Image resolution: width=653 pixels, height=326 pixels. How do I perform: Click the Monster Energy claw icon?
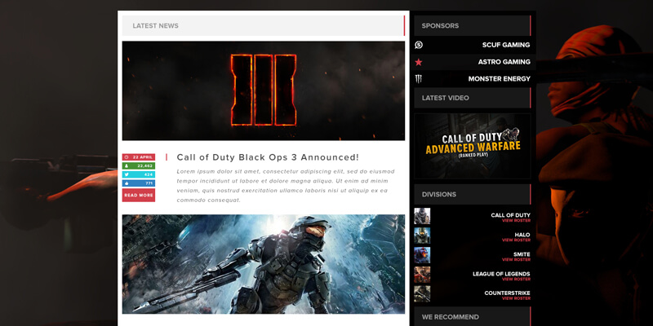419,78
